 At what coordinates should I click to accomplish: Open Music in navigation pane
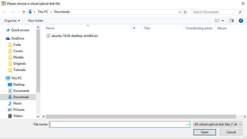[x=18, y=103]
